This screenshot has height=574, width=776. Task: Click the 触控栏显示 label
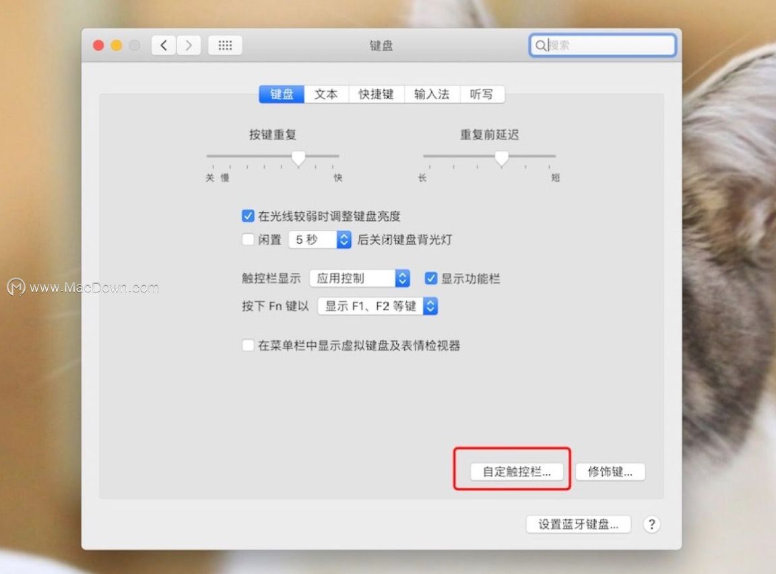click(271, 278)
